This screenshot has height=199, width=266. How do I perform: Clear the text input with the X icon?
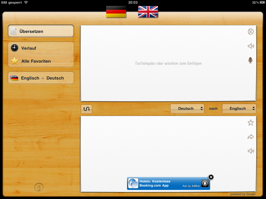250,32
